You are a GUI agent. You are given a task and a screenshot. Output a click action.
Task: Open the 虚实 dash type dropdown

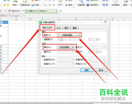[x=66, y=52]
